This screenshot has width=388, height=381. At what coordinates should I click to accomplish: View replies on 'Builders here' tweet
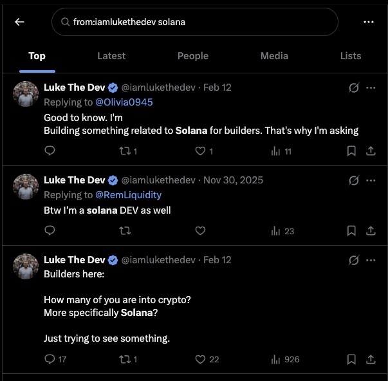pyautogui.click(x=50, y=359)
